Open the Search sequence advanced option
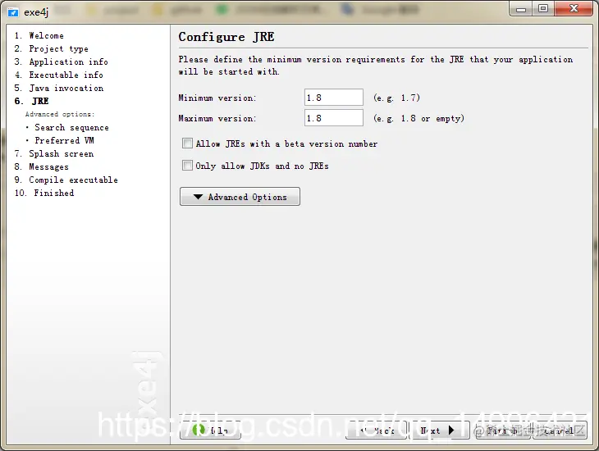Image resolution: width=599 pixels, height=451 pixels. 71,128
